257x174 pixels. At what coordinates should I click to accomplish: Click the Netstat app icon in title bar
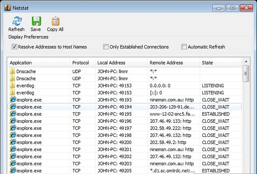pos(7,8)
